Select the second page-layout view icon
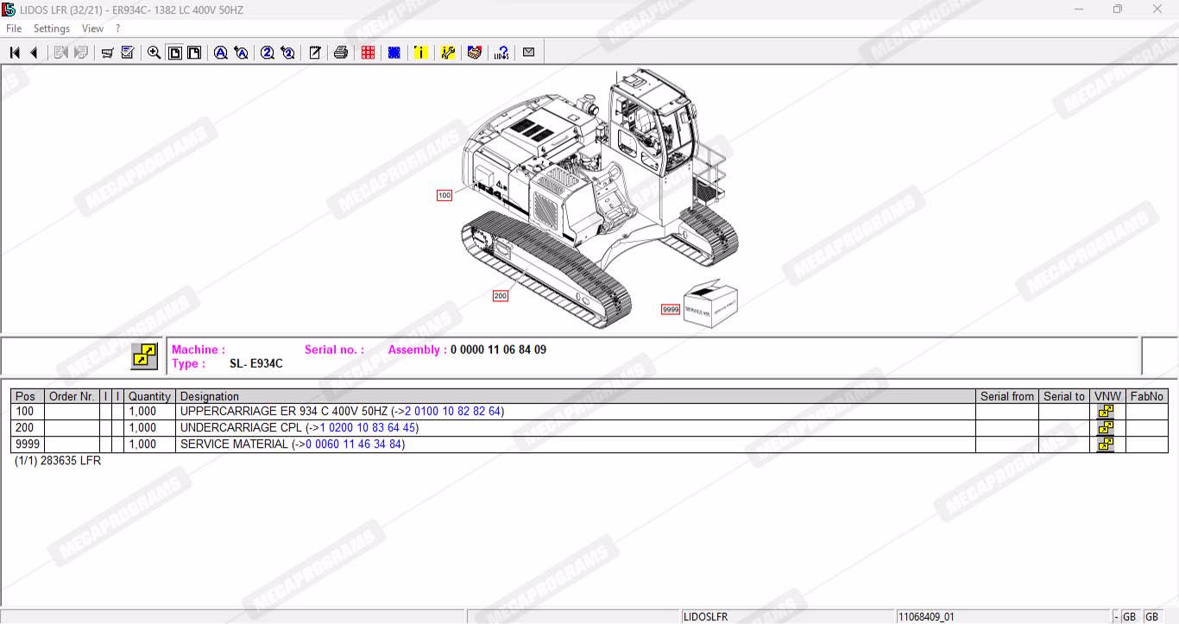Viewport: 1179px width, 624px height. (194, 53)
